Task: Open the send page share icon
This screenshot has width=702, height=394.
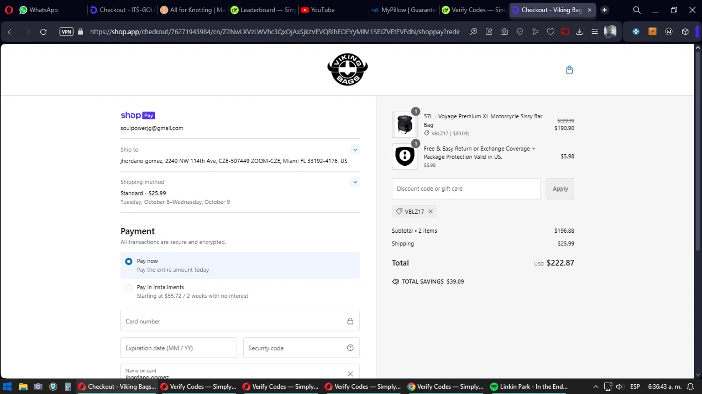Action: pos(489,32)
